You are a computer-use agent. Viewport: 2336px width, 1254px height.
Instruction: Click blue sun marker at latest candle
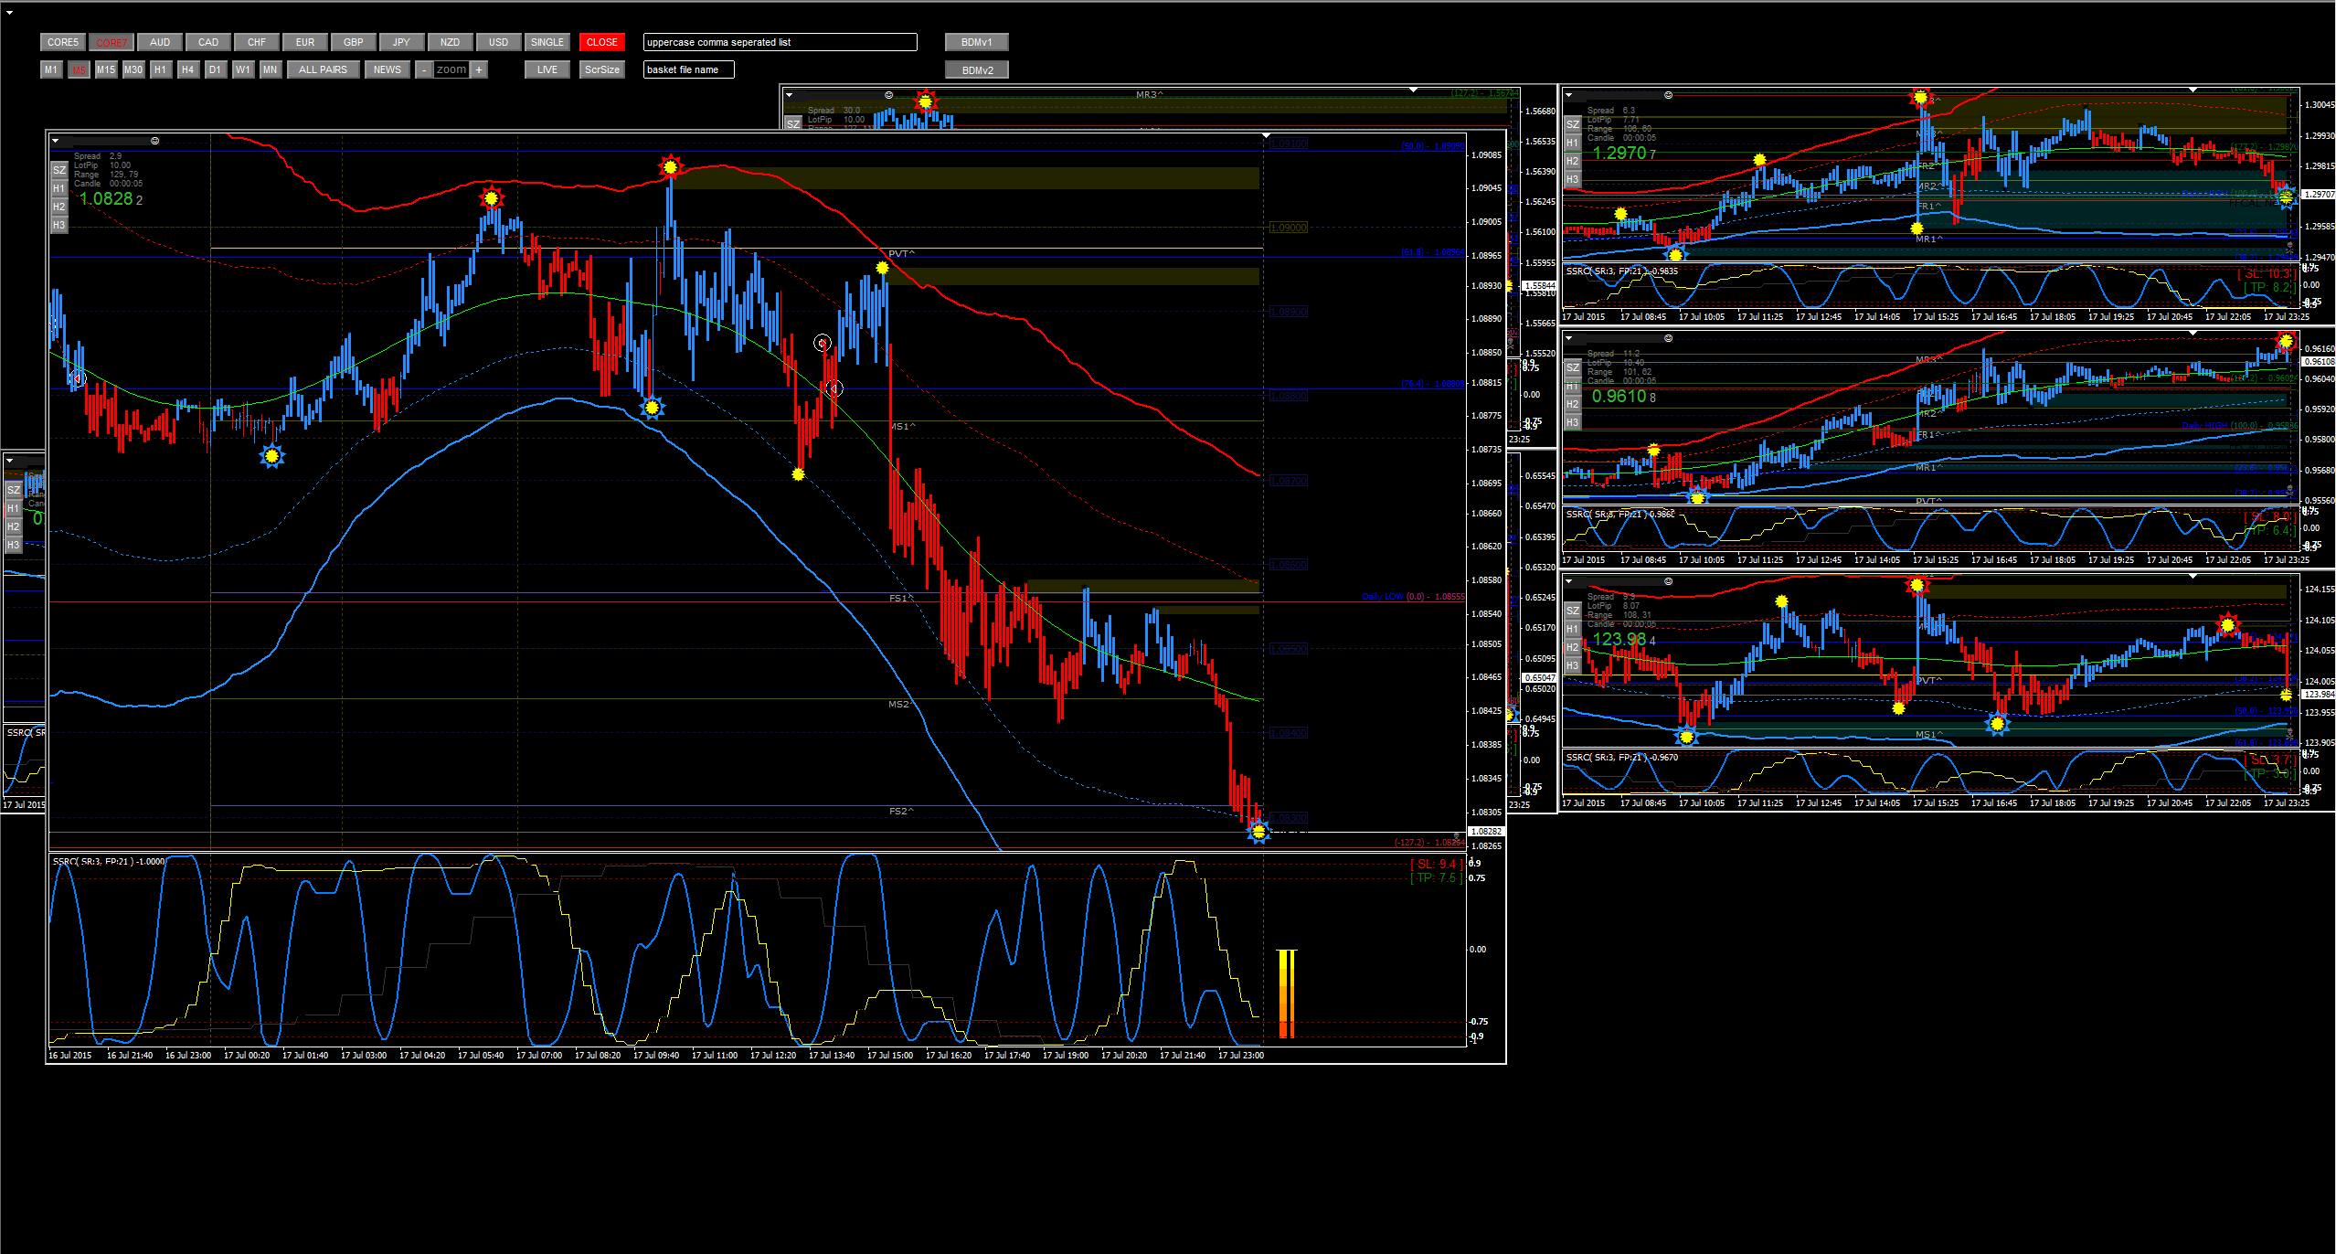pyautogui.click(x=1258, y=831)
